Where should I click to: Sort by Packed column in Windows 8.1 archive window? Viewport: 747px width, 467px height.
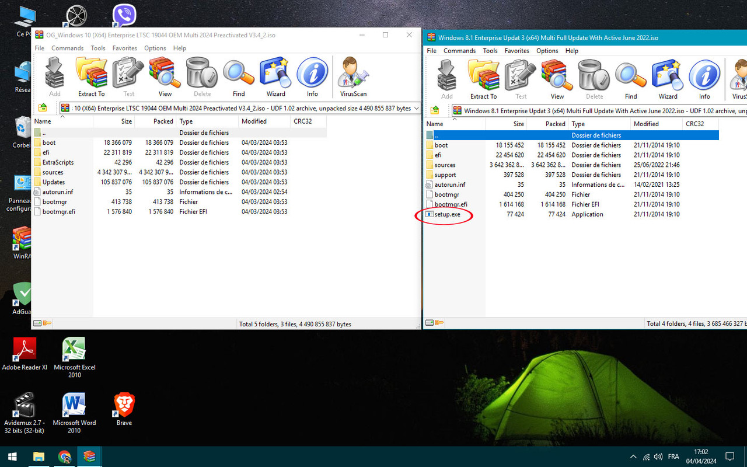(547, 124)
